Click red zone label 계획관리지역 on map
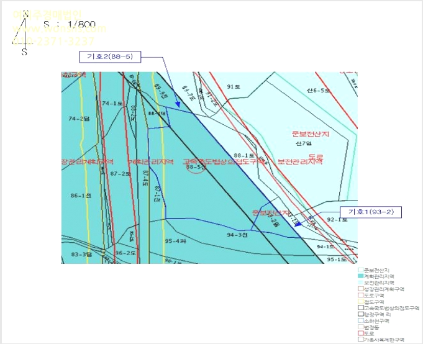 (x=150, y=162)
